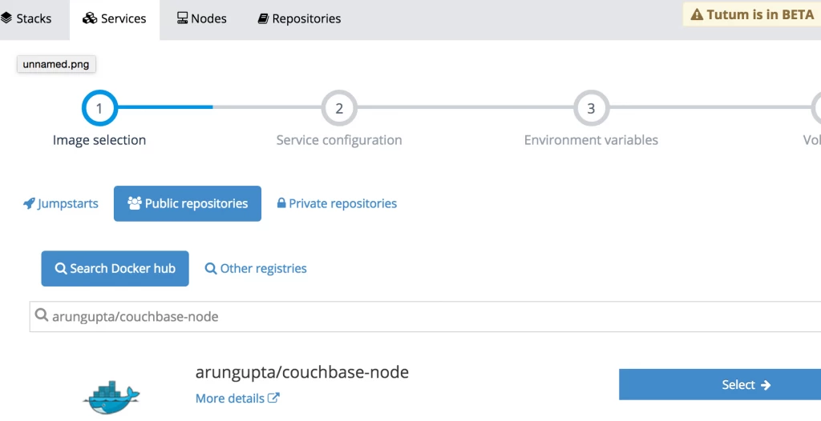
Task: Jump to step 3 circle
Action: point(591,108)
